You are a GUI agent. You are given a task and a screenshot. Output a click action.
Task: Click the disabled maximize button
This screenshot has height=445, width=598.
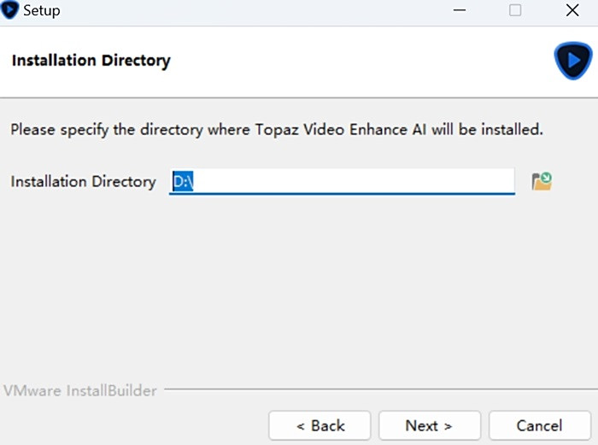click(x=515, y=10)
